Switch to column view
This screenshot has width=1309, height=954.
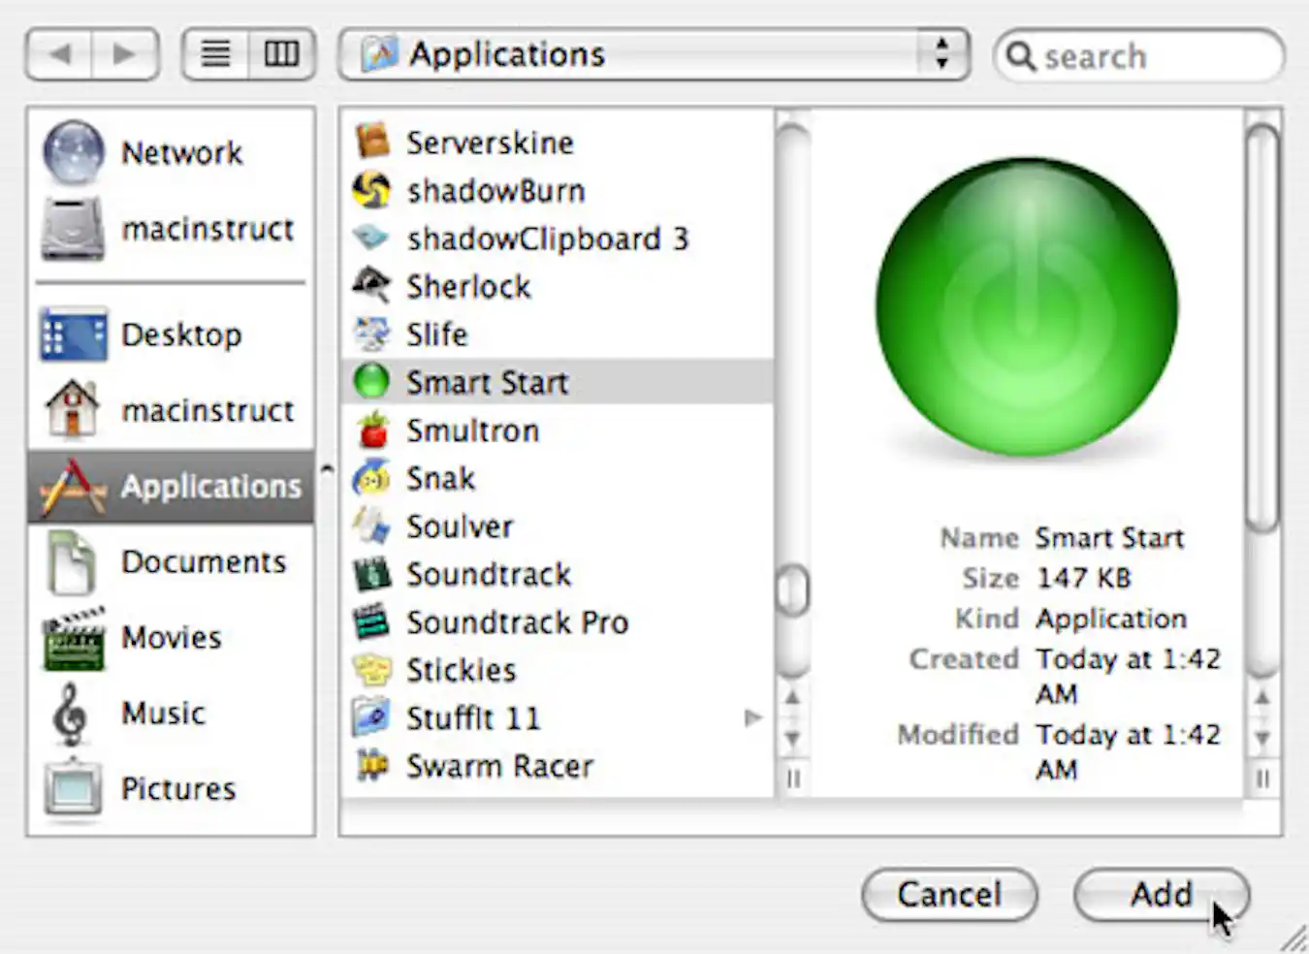pyautogui.click(x=281, y=54)
